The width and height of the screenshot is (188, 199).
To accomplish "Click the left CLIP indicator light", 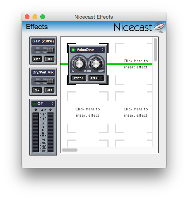I will click(x=36, y=110).
